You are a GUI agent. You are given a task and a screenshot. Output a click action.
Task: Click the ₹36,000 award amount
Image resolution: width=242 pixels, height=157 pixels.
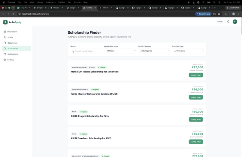tap(197, 89)
